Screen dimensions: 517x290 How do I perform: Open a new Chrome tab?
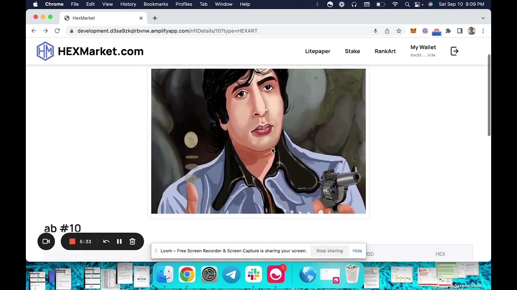[x=155, y=18]
